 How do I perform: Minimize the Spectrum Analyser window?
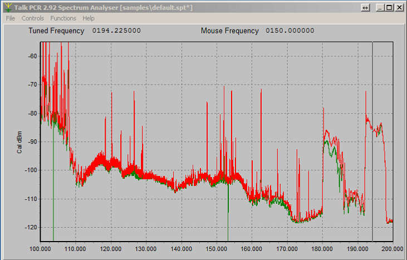380,8
